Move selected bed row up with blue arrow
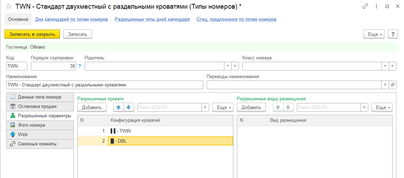The image size is (404, 178). 119,108
